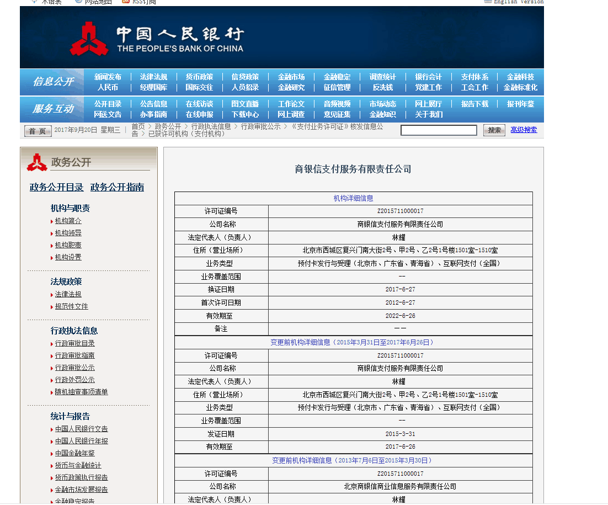This screenshot has height=505, width=608.
Task: Open 新闻发布 menu item
Action: click(108, 77)
